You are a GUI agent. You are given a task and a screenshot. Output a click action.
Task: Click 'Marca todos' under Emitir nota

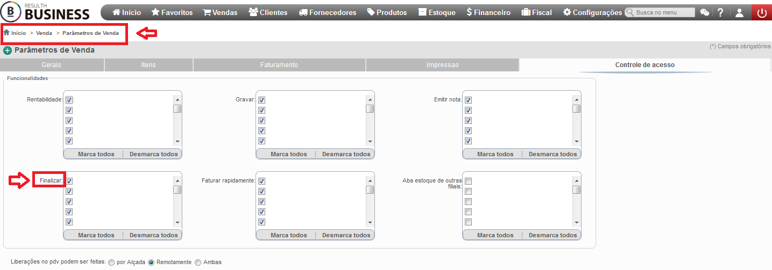tap(495, 154)
